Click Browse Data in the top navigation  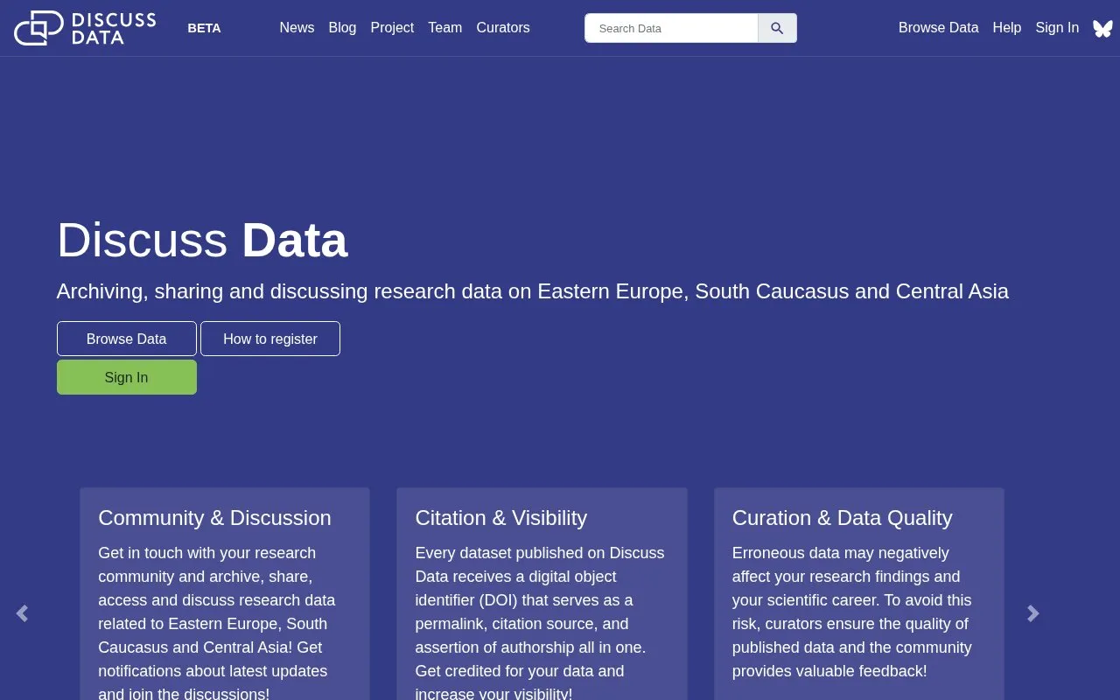938,28
